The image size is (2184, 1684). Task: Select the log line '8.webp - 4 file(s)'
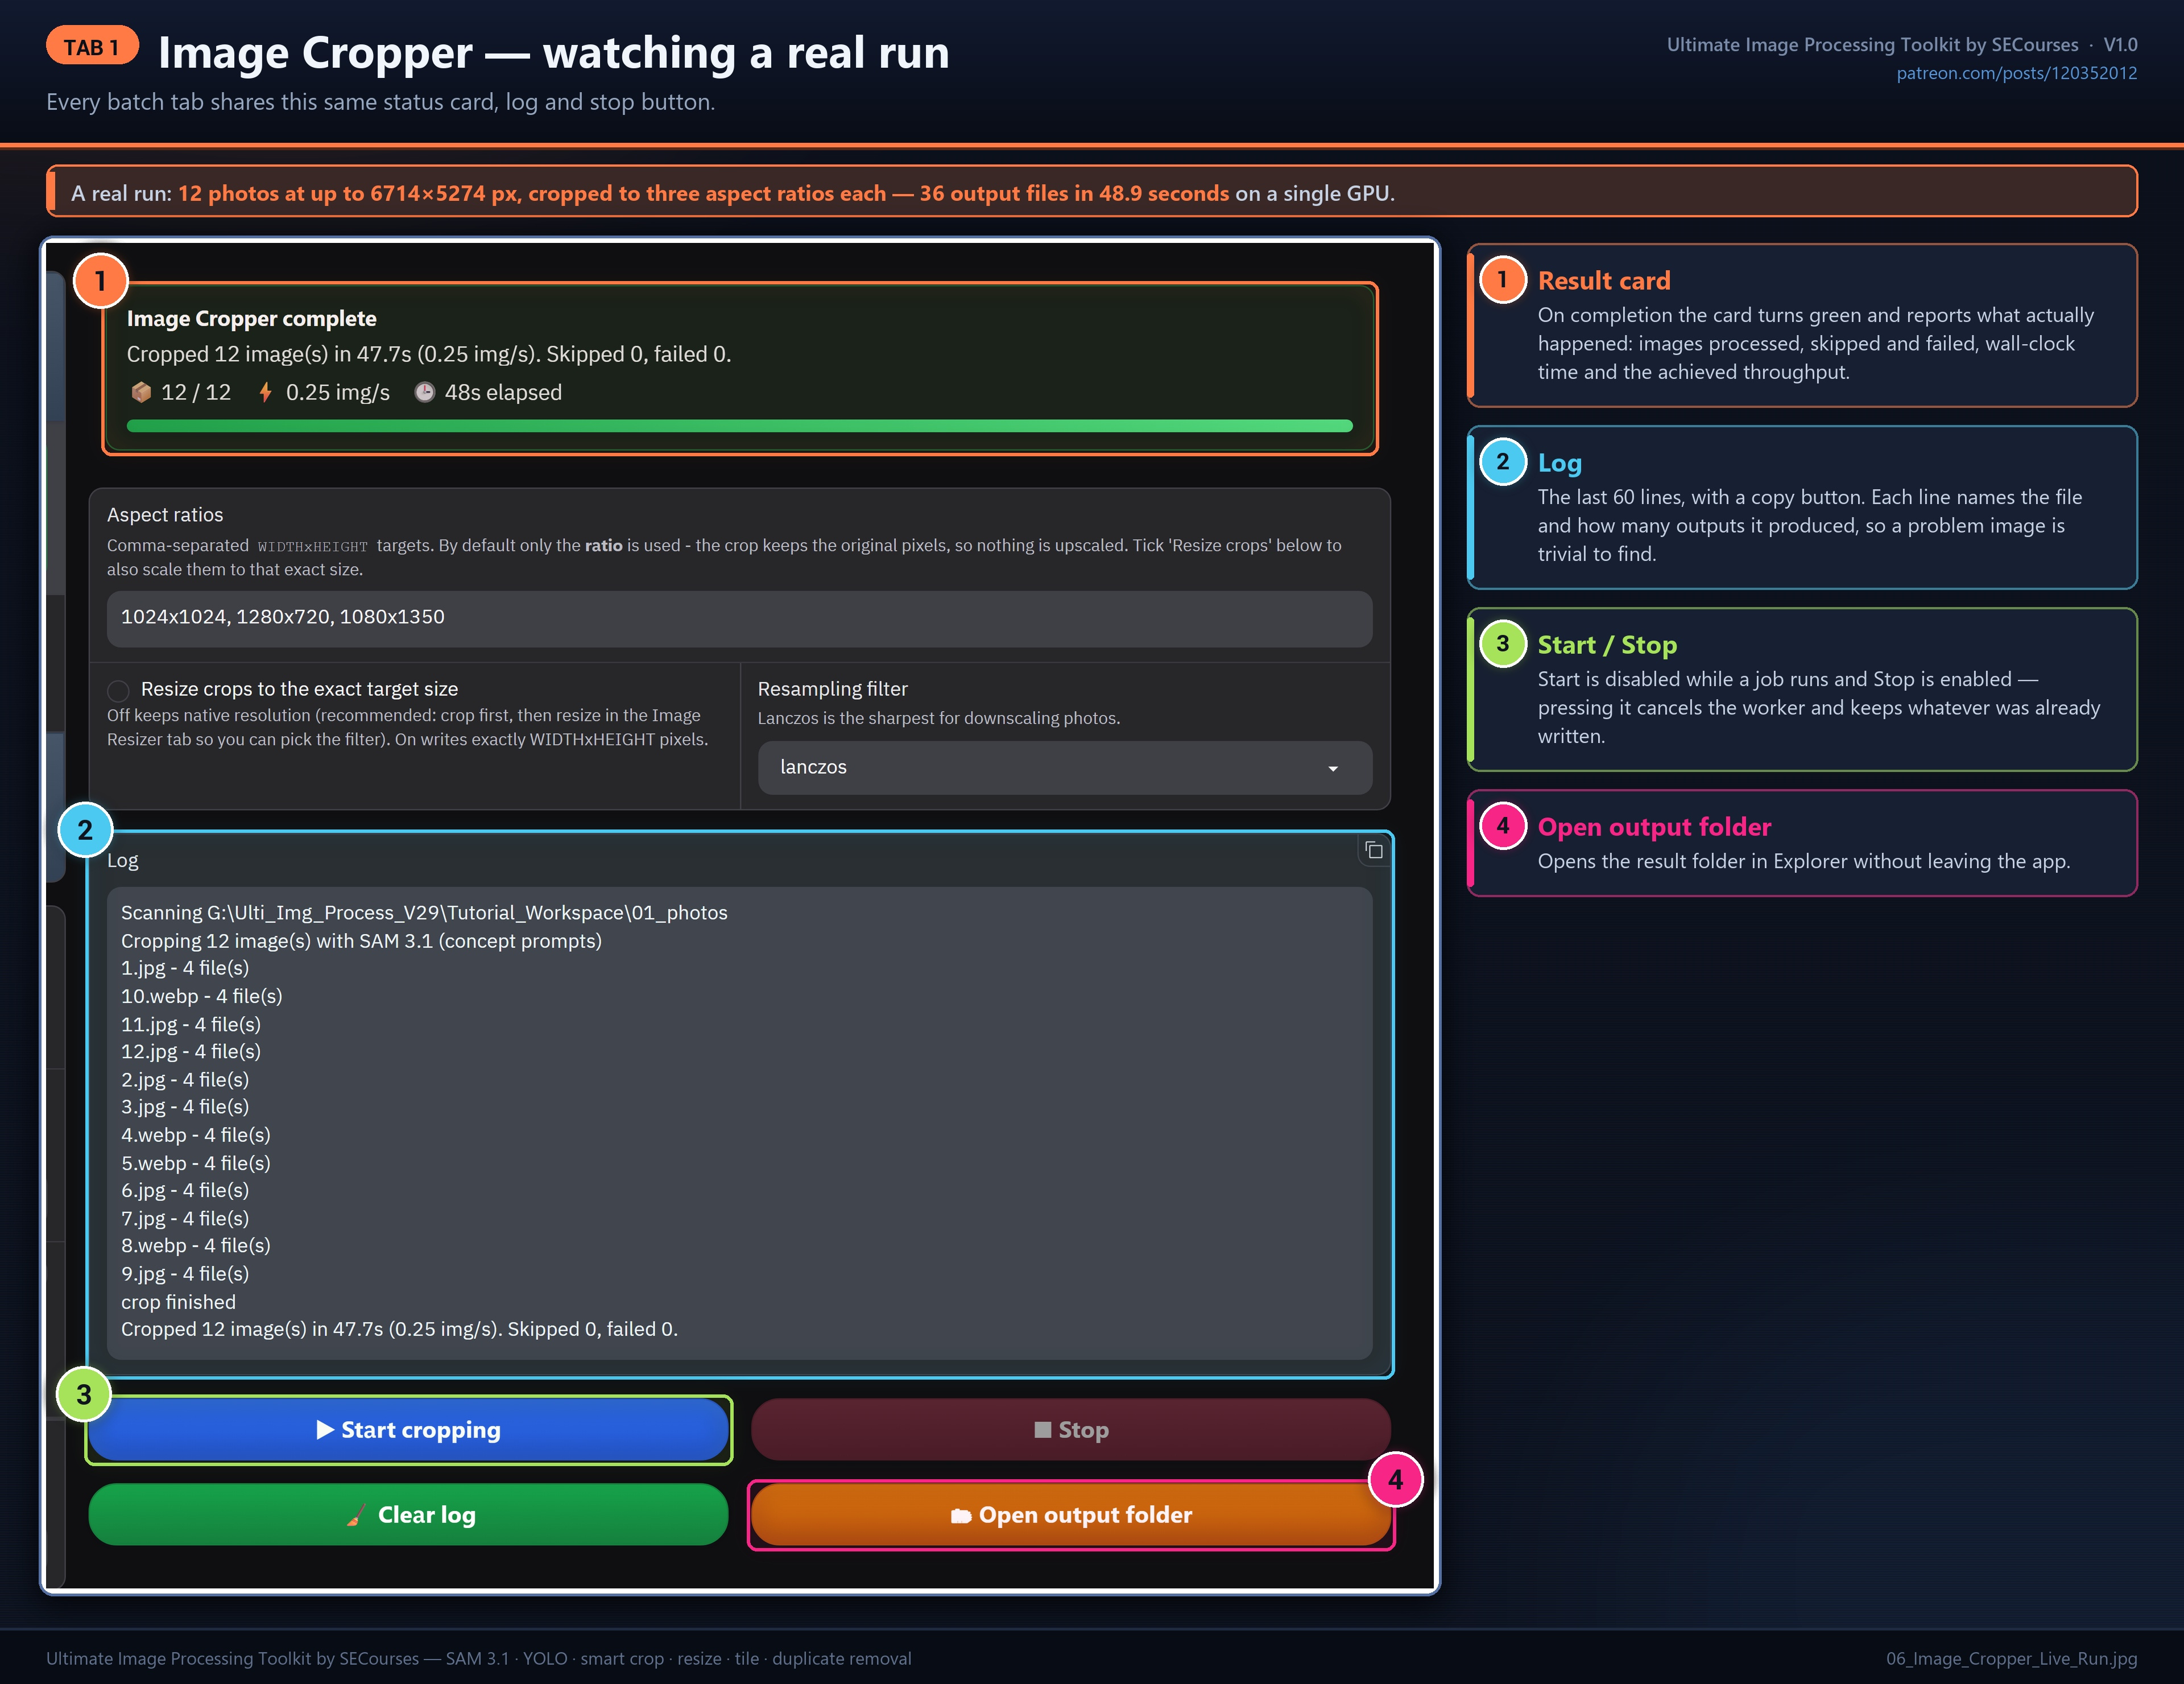195,1246
